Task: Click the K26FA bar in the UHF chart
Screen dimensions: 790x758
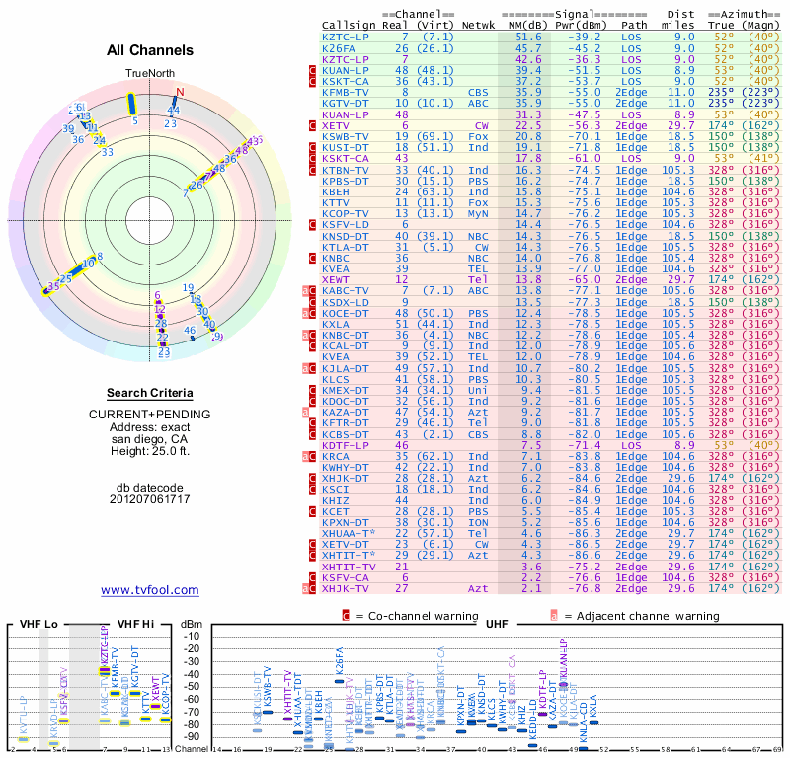Action: (339, 681)
